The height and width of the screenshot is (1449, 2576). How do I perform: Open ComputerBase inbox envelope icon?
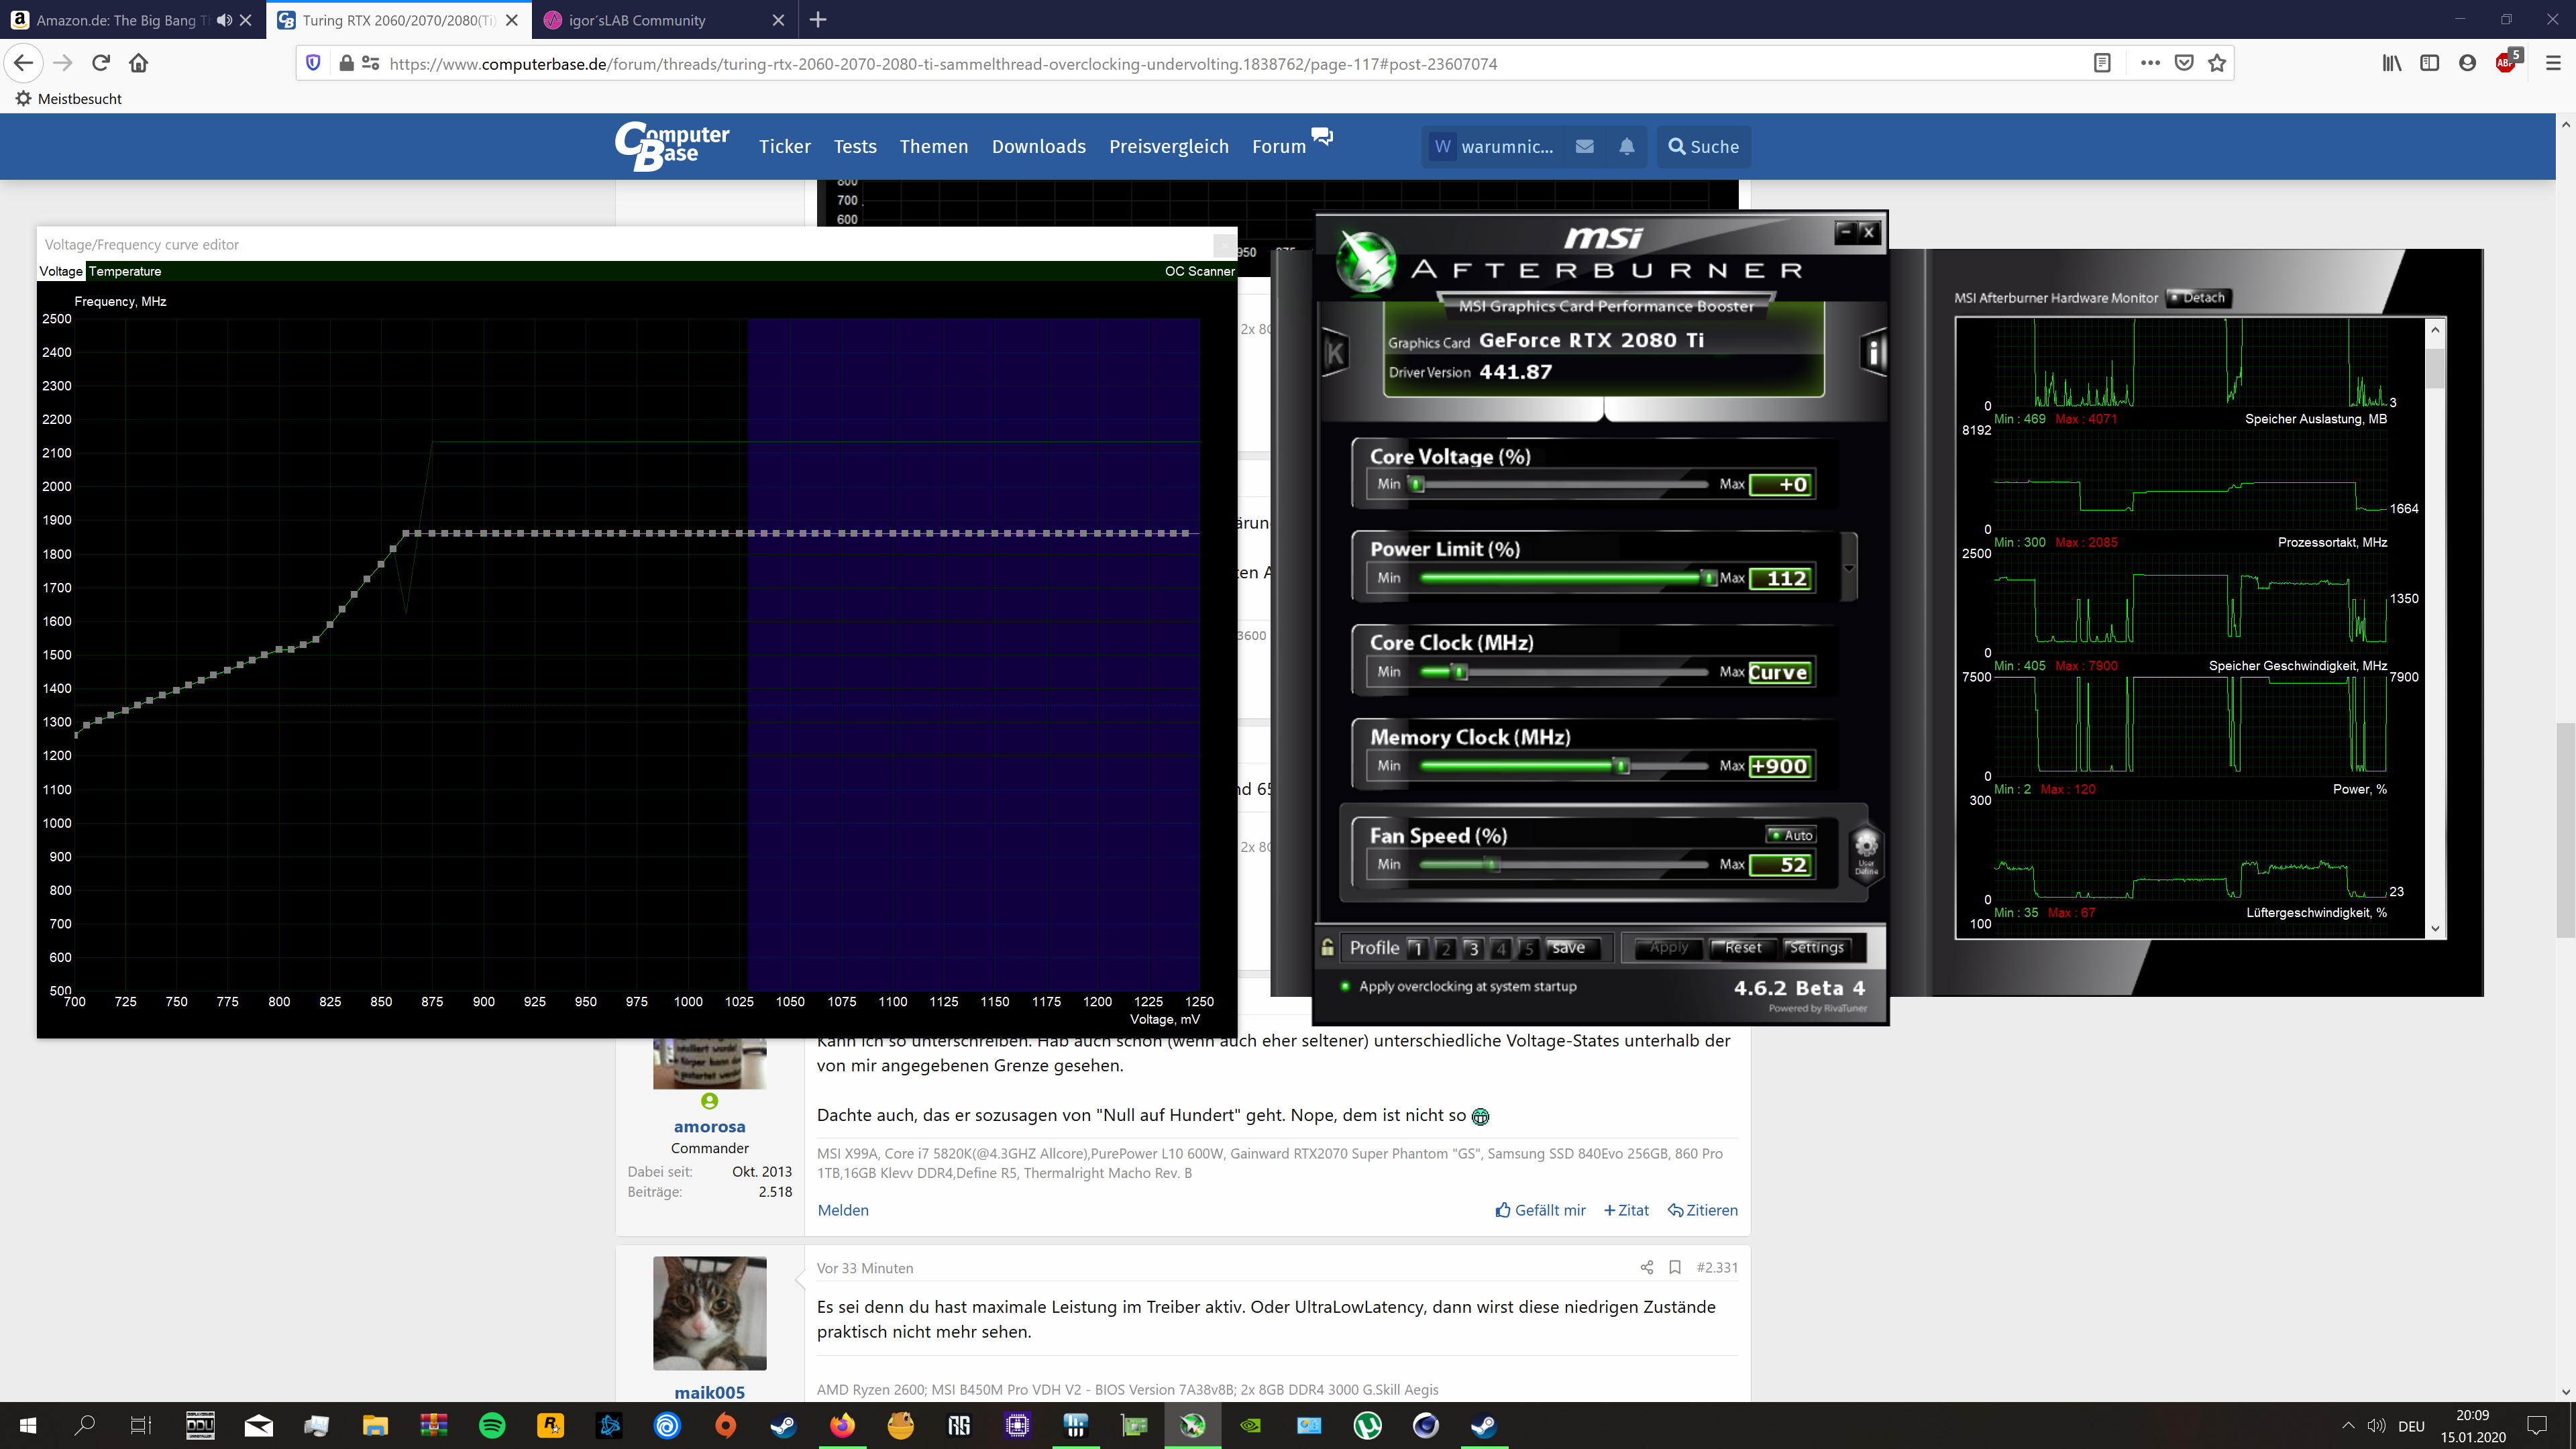[1585, 147]
